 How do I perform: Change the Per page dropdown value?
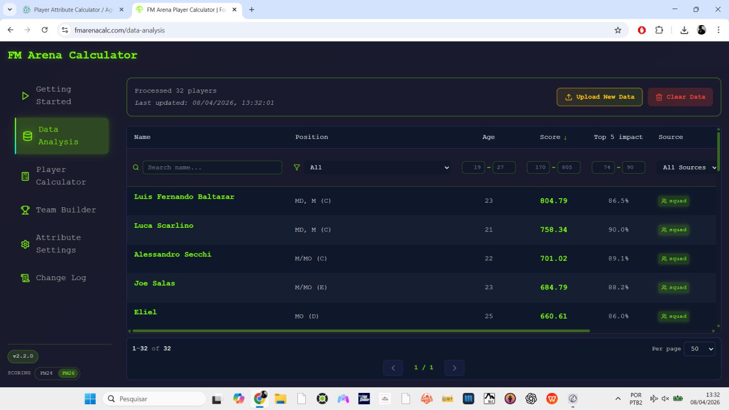coord(699,348)
